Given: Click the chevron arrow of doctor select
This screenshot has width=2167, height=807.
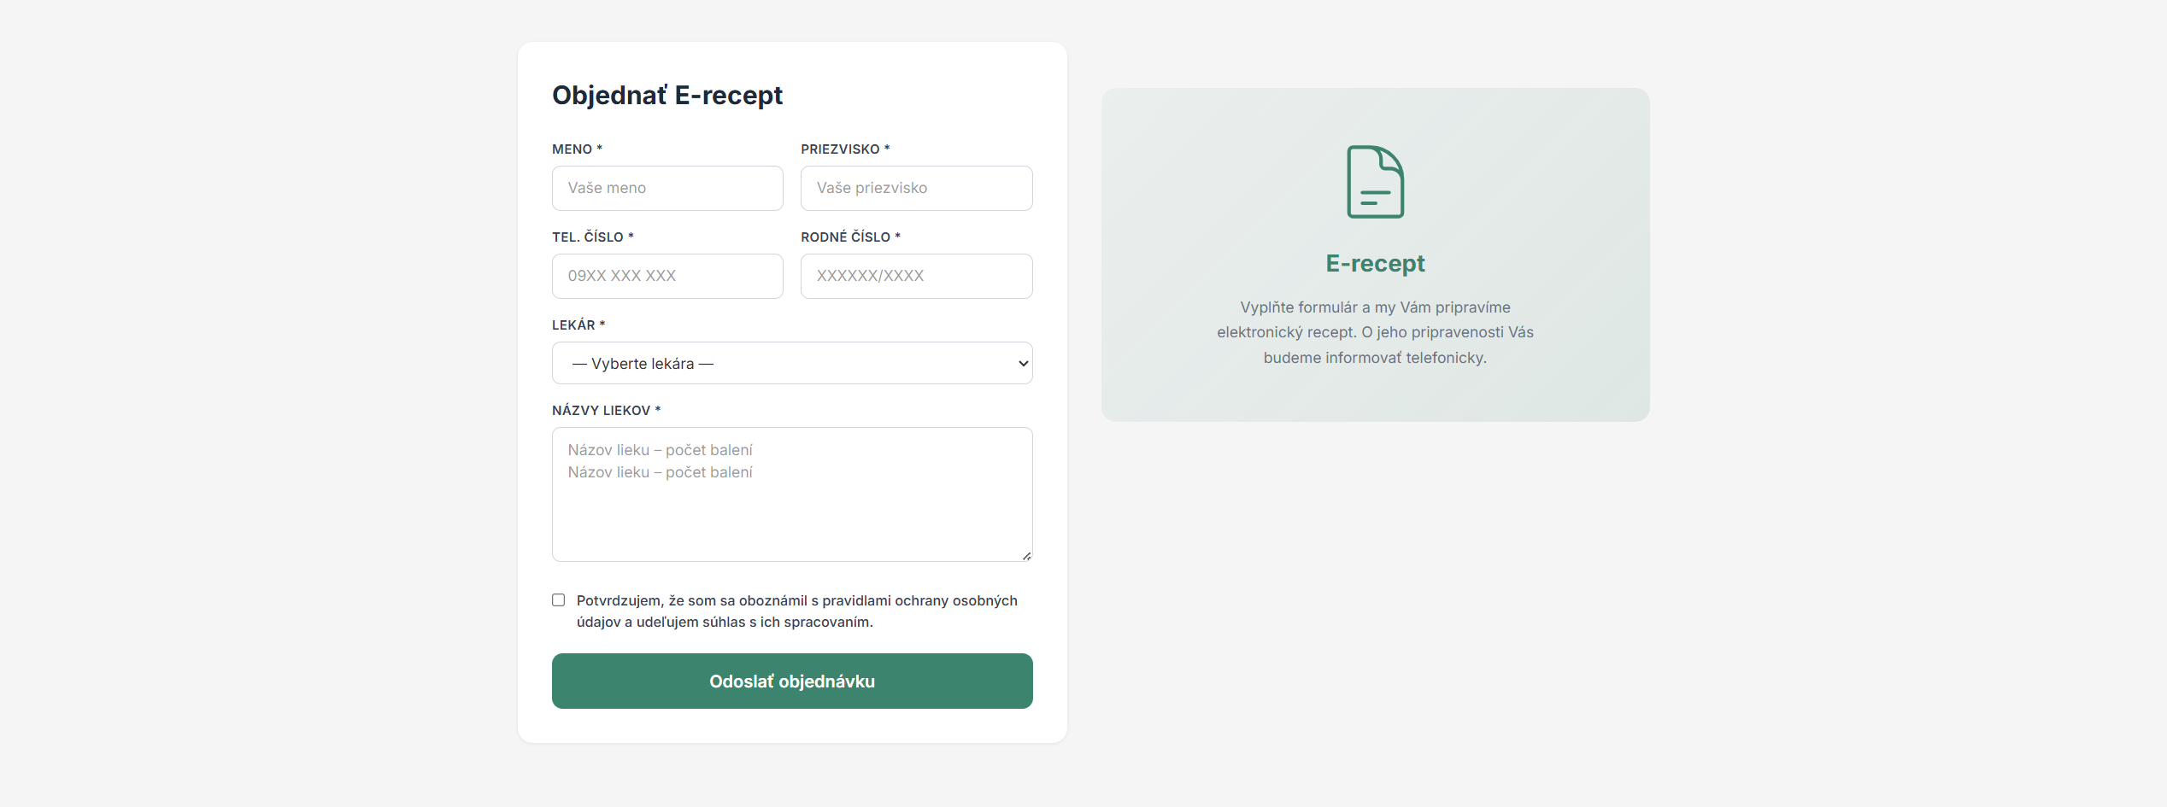Looking at the screenshot, I should pyautogui.click(x=1023, y=364).
